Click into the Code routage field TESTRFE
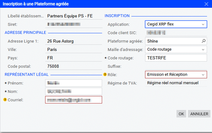 176,58
